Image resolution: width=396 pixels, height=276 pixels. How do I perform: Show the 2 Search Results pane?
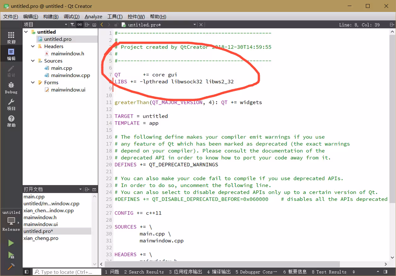(x=144, y=272)
